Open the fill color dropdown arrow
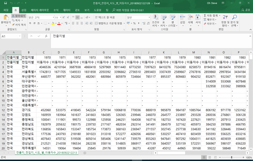Viewport: 253px width, 161px height. pyautogui.click(x=56, y=24)
